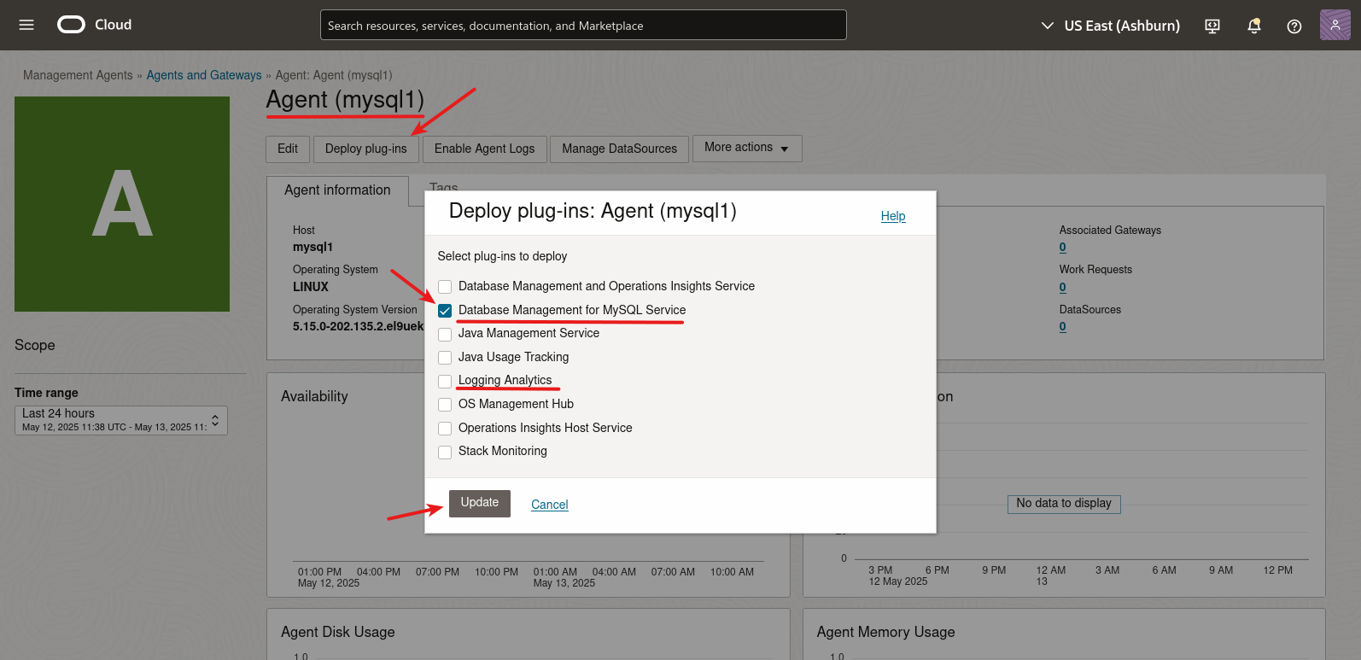The width and height of the screenshot is (1361, 660).
Task: Click Manage DataSources button
Action: [x=620, y=149]
